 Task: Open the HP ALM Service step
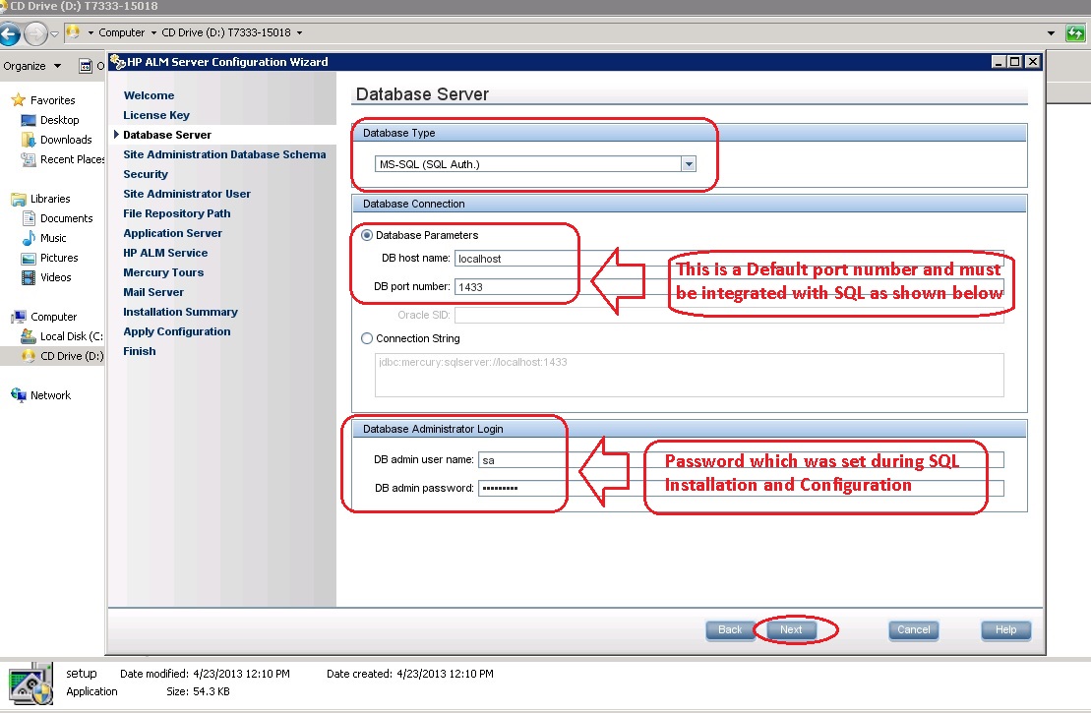[165, 253]
